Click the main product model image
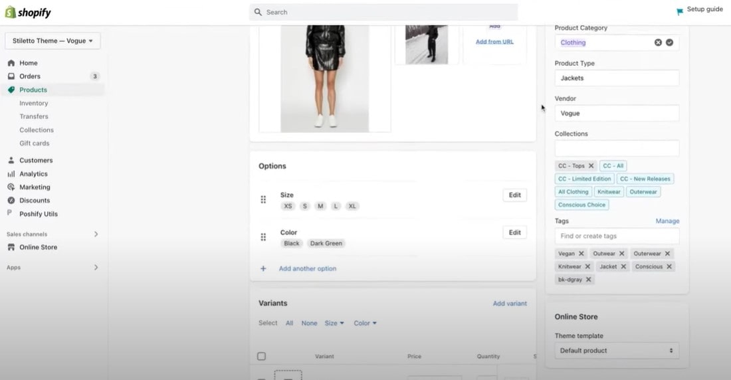The height and width of the screenshot is (380, 731). (325, 78)
